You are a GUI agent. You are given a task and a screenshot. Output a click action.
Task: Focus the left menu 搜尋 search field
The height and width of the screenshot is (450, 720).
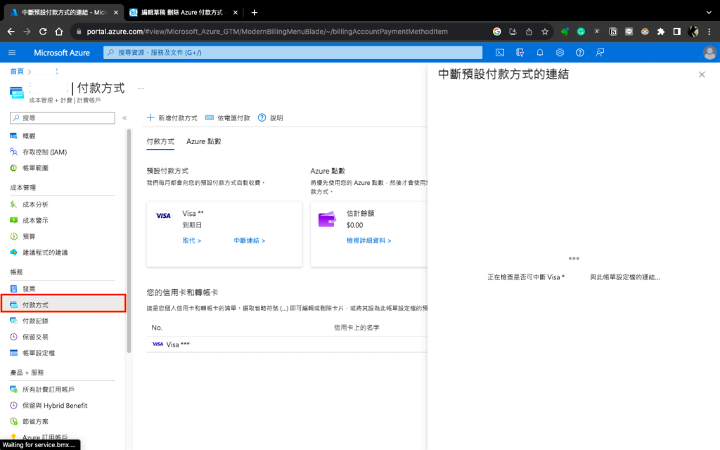63,118
